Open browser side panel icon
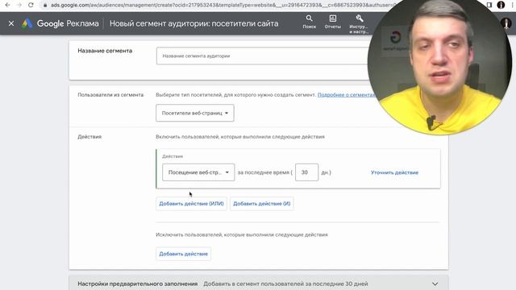 tap(489, 5)
